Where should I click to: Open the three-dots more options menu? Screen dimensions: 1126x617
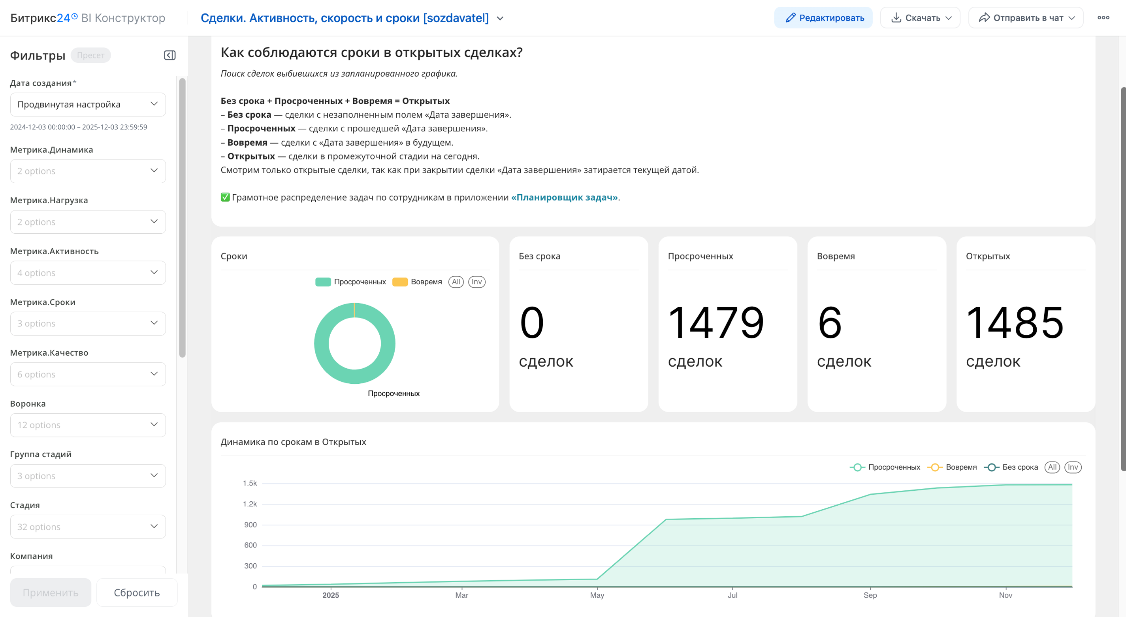(1103, 18)
